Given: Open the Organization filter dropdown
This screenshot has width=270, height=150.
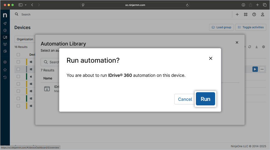Looking at the screenshot, I should point(25,39).
